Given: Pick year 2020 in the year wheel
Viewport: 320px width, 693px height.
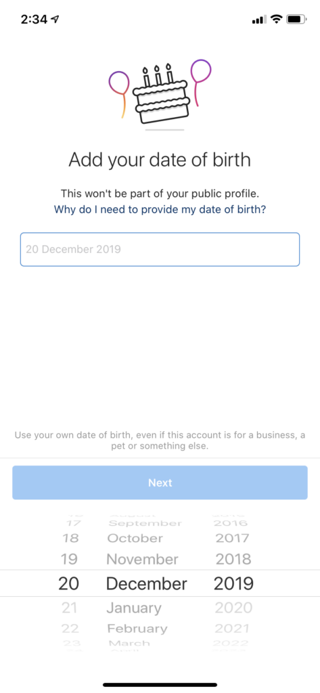Looking at the screenshot, I should coord(234,608).
